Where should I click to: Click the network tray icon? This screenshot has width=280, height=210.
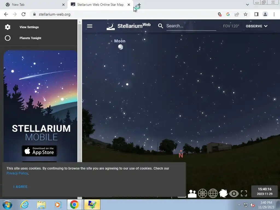[246, 205]
